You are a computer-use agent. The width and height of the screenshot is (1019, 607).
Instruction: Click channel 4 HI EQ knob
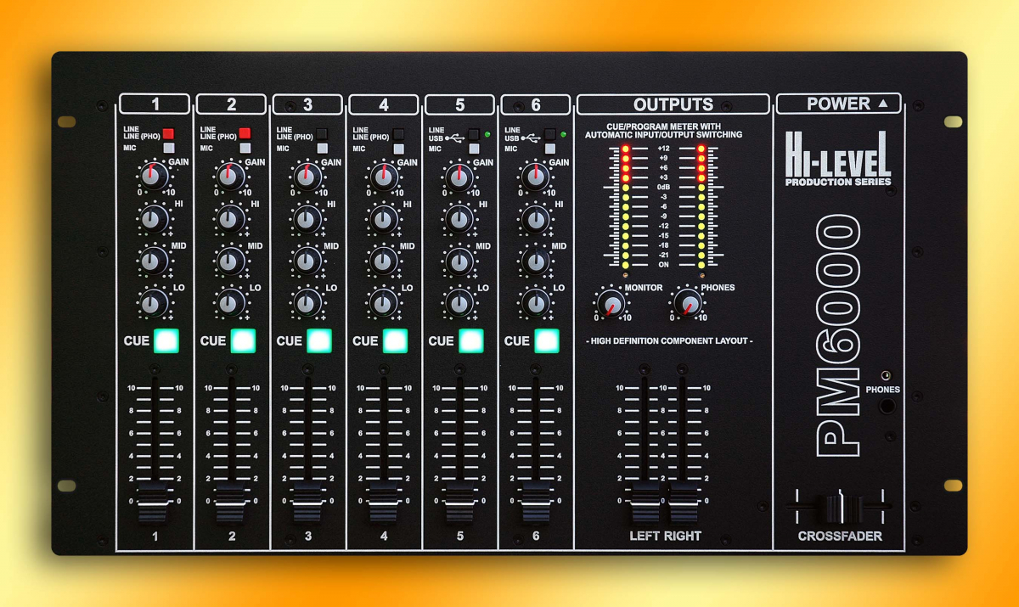tap(383, 219)
